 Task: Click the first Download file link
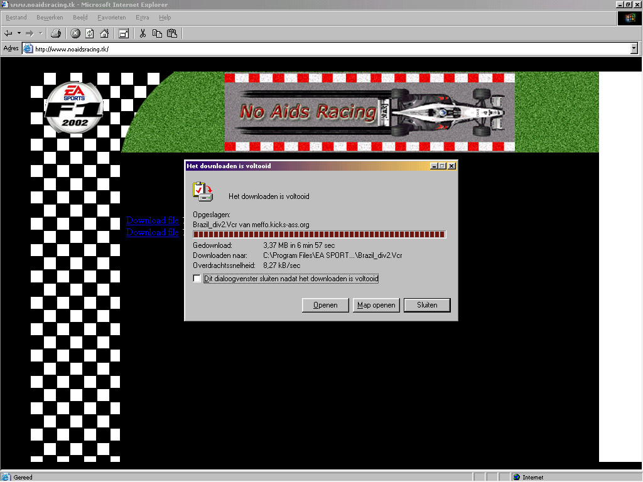pos(153,220)
